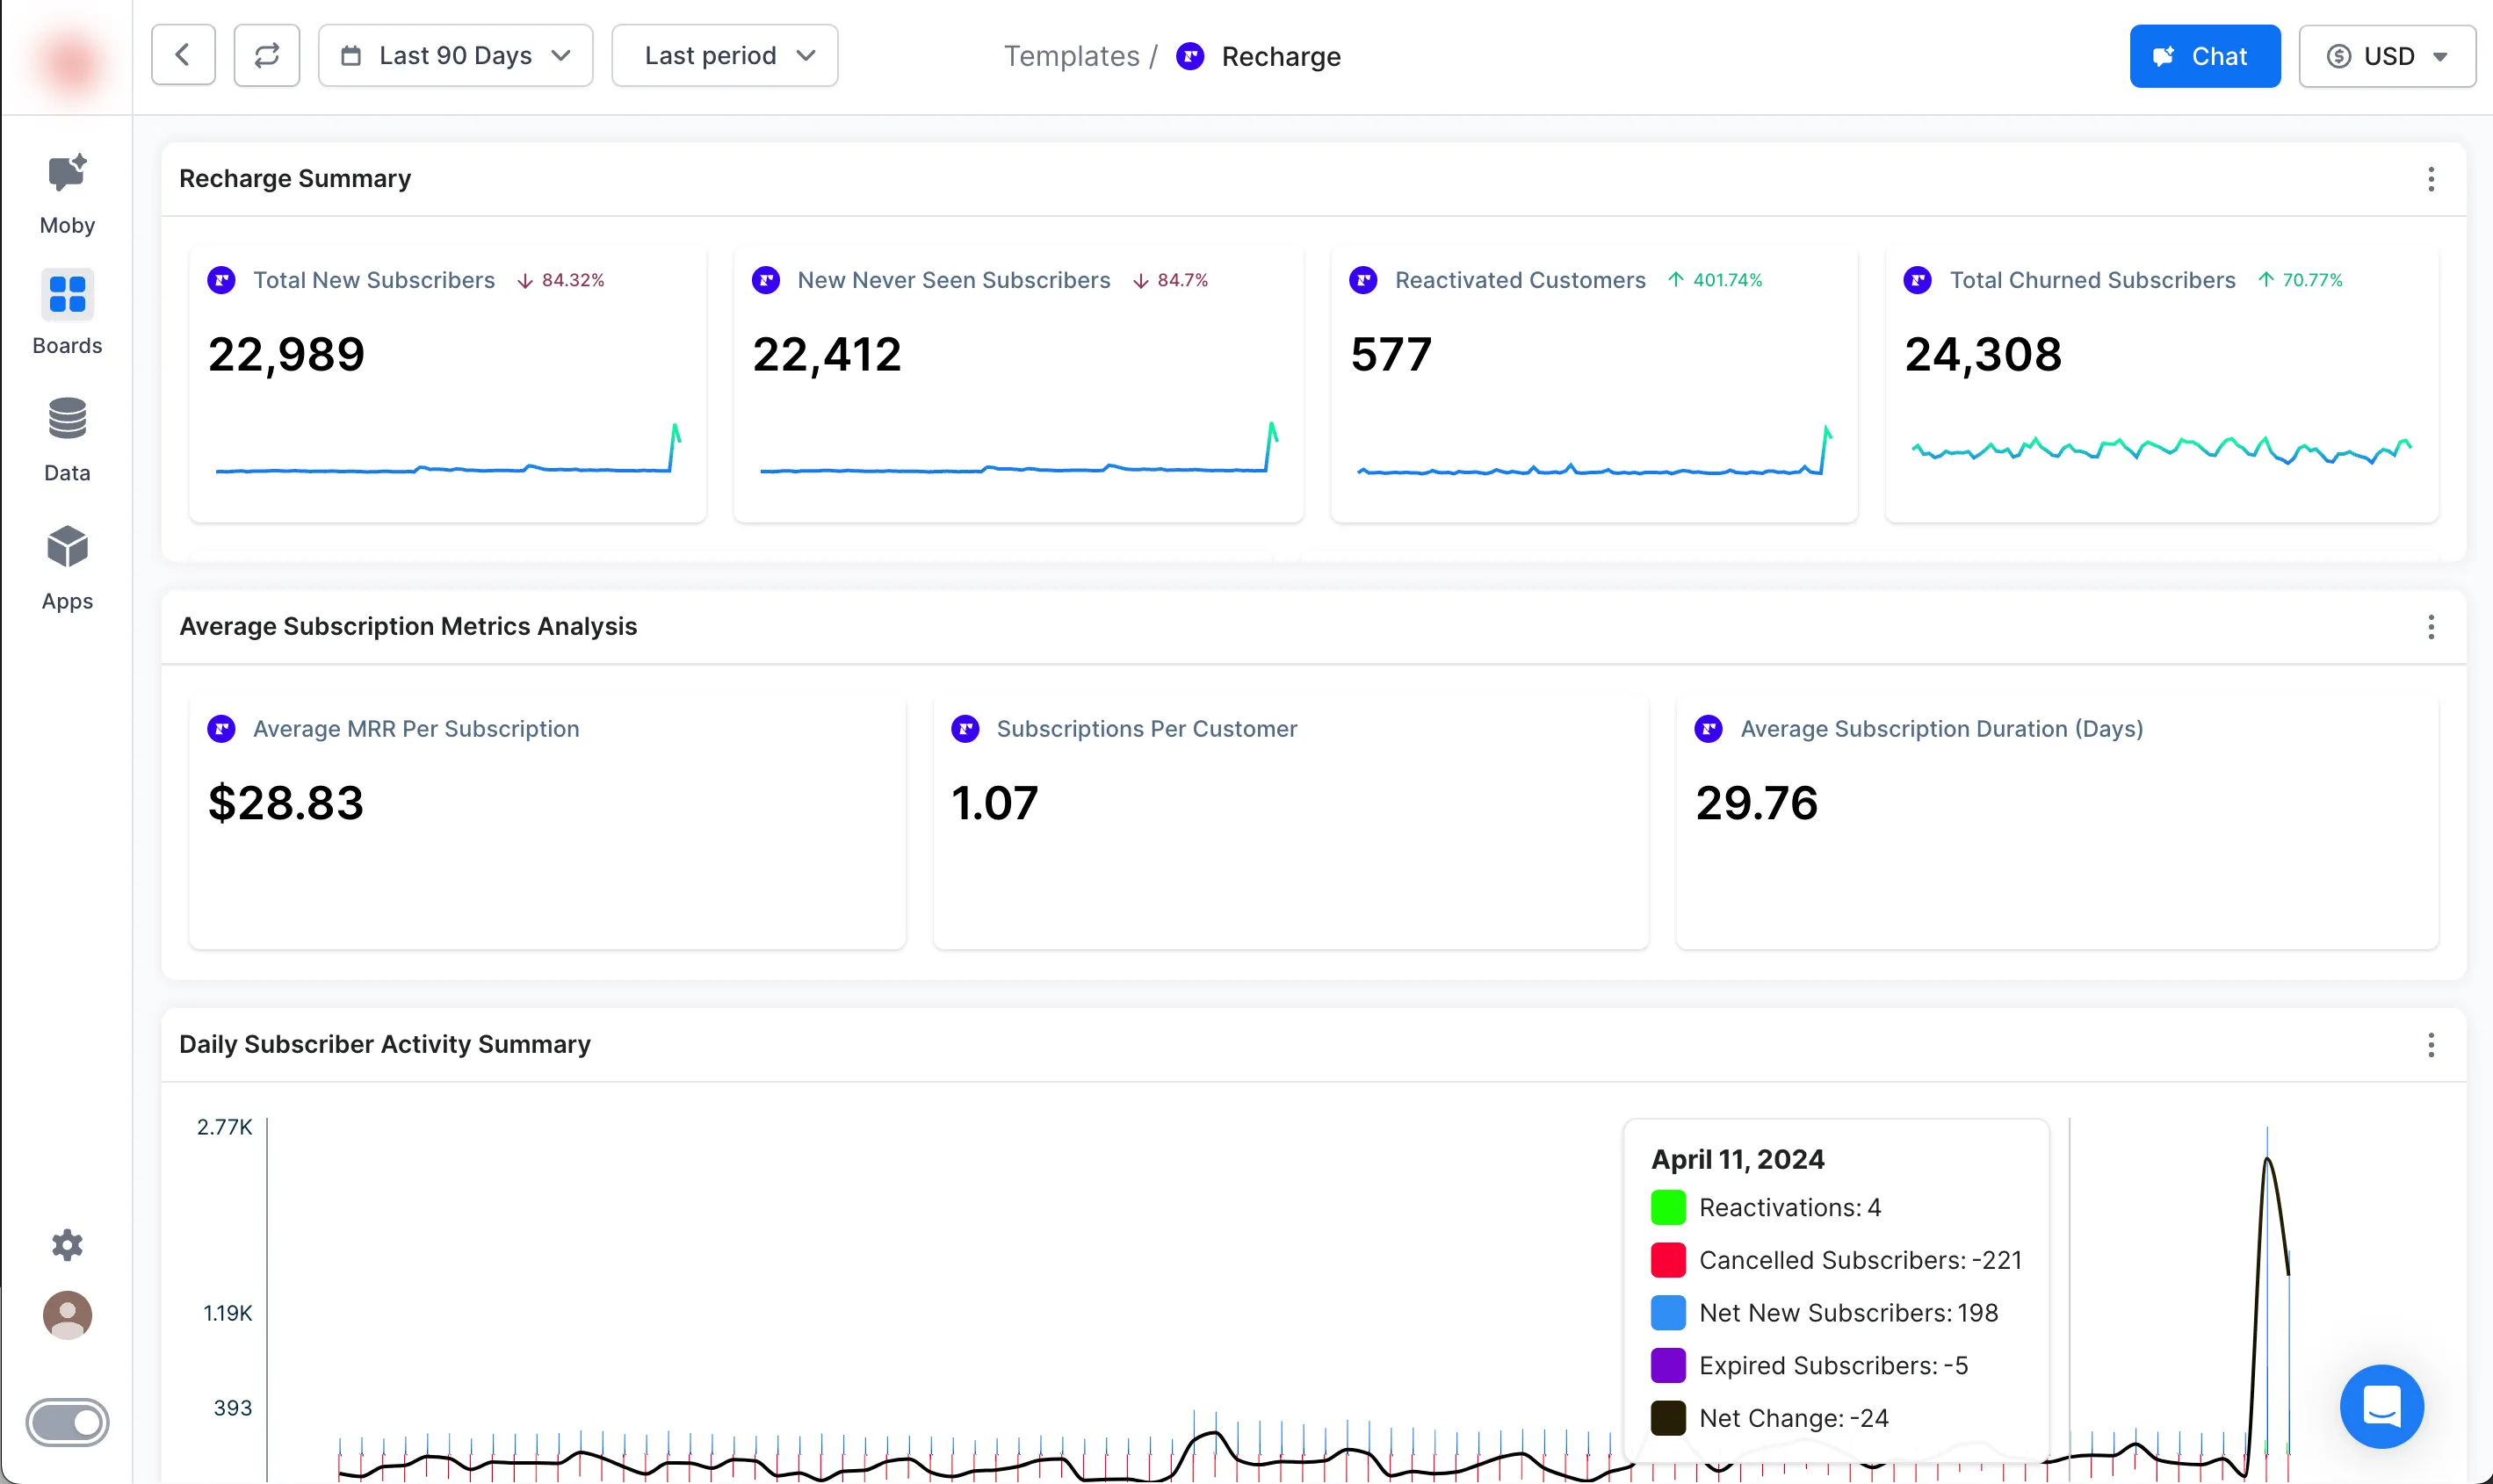Open the Intercom chat bubble widget

click(x=2381, y=1406)
